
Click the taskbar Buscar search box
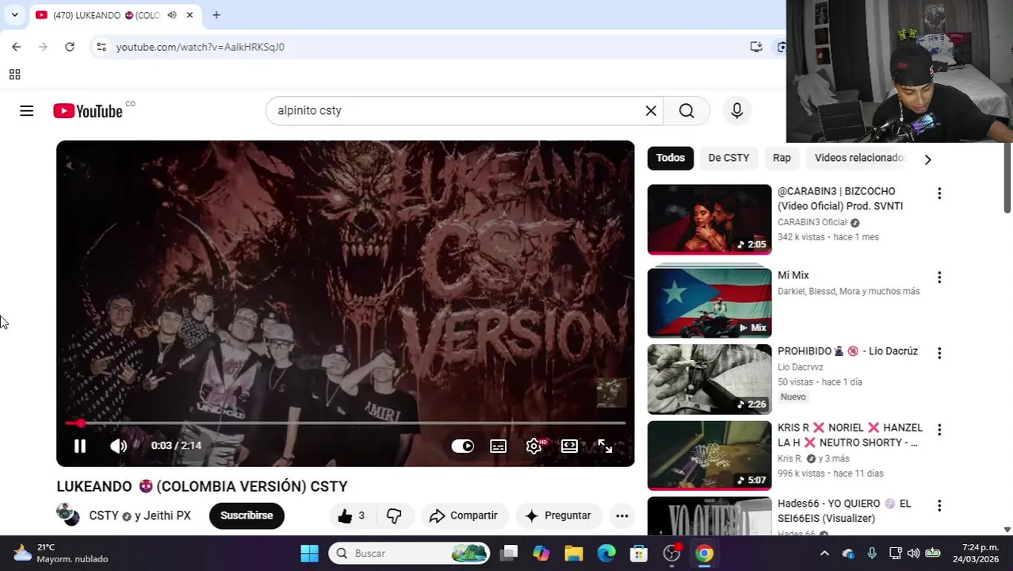click(409, 554)
